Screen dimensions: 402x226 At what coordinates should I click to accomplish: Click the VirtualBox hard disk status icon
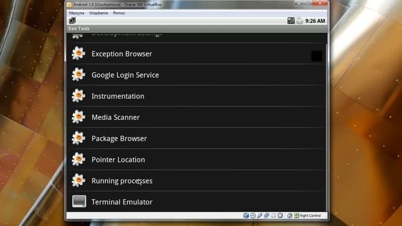(x=246, y=215)
